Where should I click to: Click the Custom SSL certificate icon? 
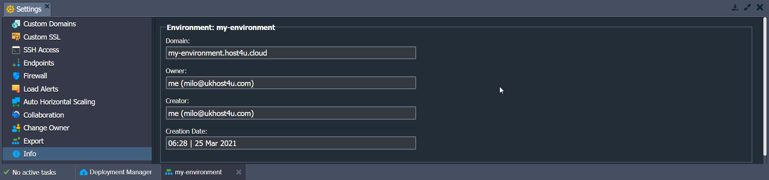tap(16, 37)
